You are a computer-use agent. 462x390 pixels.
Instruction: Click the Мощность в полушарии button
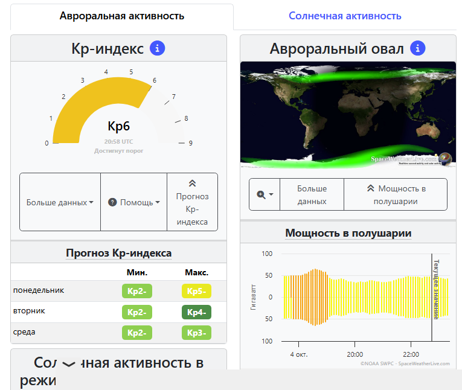(x=396, y=194)
